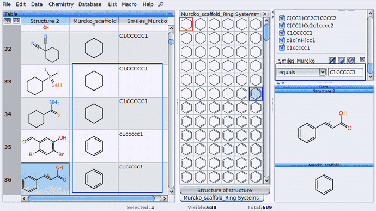The width and height of the screenshot is (376, 211).
Task: Select the dibromo hydroxybenzaldehyde structure in row 35
Action: (45, 147)
